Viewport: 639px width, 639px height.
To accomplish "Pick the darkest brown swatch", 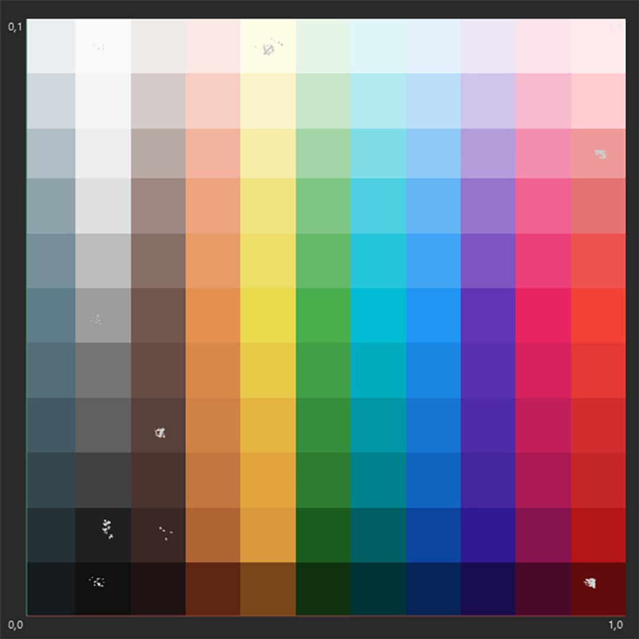I will click(158, 589).
